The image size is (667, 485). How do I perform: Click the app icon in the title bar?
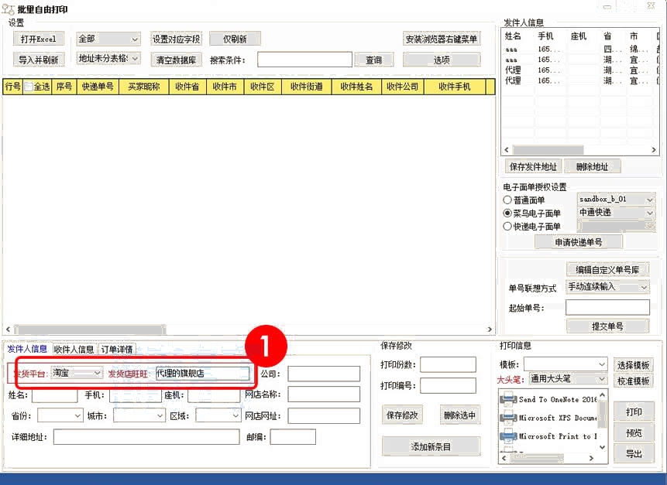coord(9,9)
